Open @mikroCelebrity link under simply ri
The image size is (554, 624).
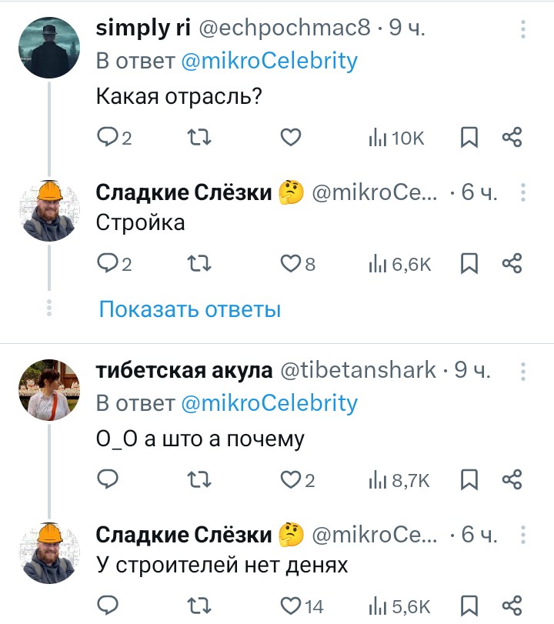[x=269, y=62]
